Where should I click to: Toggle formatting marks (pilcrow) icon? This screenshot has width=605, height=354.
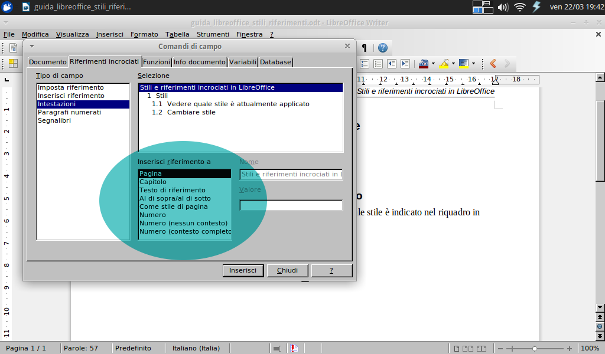pyautogui.click(x=364, y=48)
